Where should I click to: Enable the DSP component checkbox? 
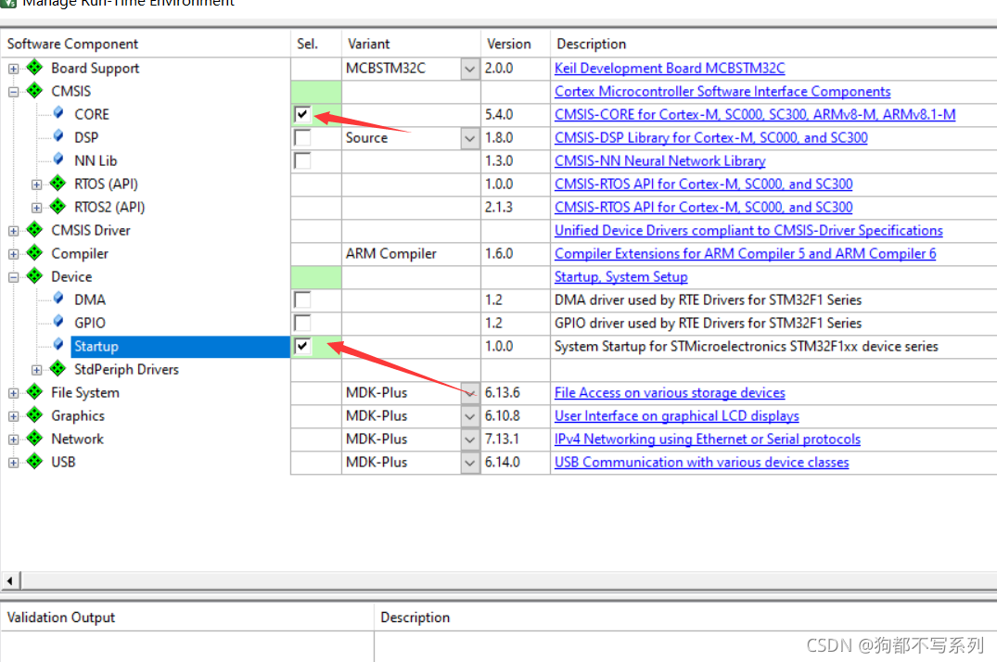click(302, 138)
